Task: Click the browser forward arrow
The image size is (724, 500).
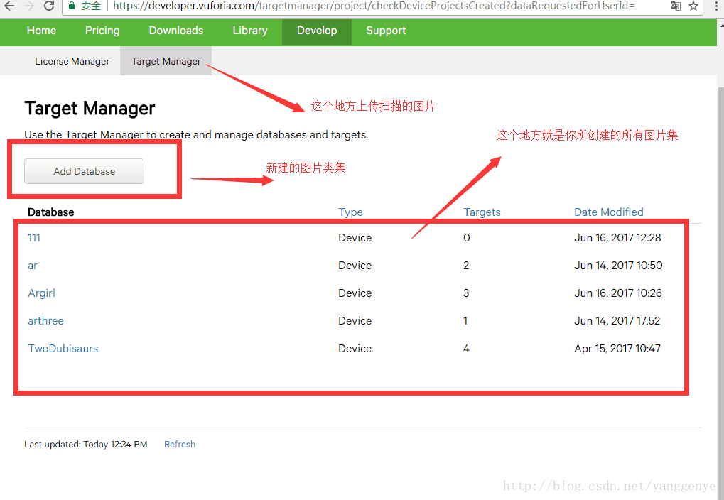Action: coord(28,6)
